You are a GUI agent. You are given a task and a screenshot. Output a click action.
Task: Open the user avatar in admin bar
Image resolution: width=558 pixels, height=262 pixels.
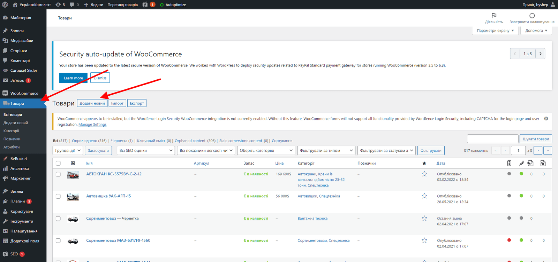[553, 5]
